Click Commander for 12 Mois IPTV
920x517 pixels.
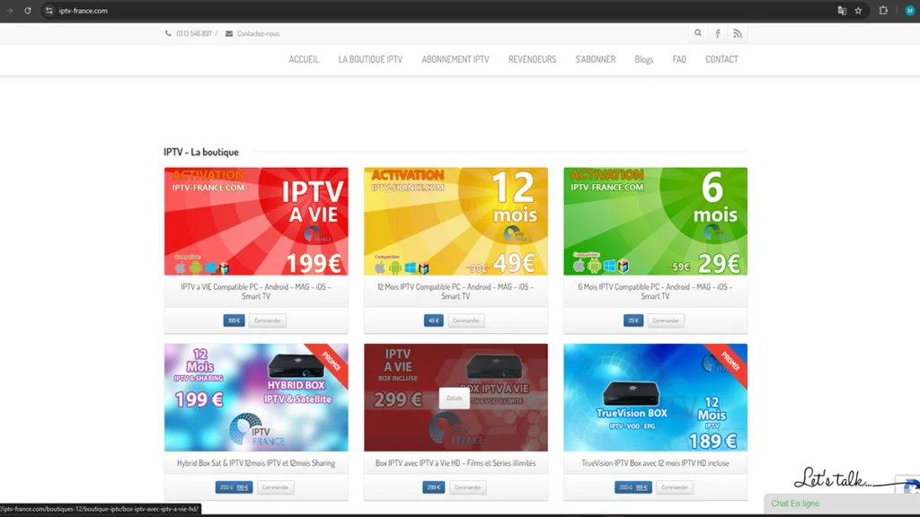[x=466, y=320]
